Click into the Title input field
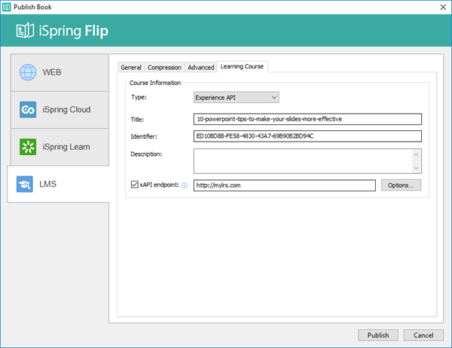This screenshot has height=348, width=452. pyautogui.click(x=307, y=119)
